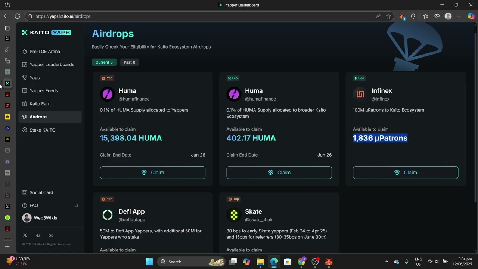Open Kaito's Telegram link in the footer
This screenshot has height=269, width=478.
click(38, 235)
